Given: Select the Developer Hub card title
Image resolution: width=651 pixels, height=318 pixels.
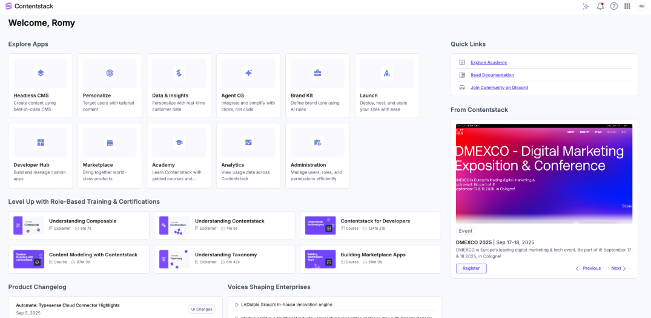Looking at the screenshot, I should pos(31,164).
